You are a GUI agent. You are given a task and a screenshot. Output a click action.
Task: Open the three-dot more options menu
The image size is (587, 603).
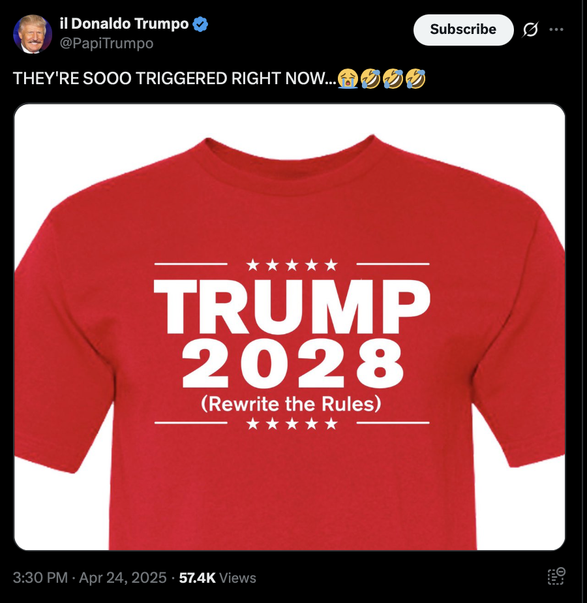[x=556, y=29]
